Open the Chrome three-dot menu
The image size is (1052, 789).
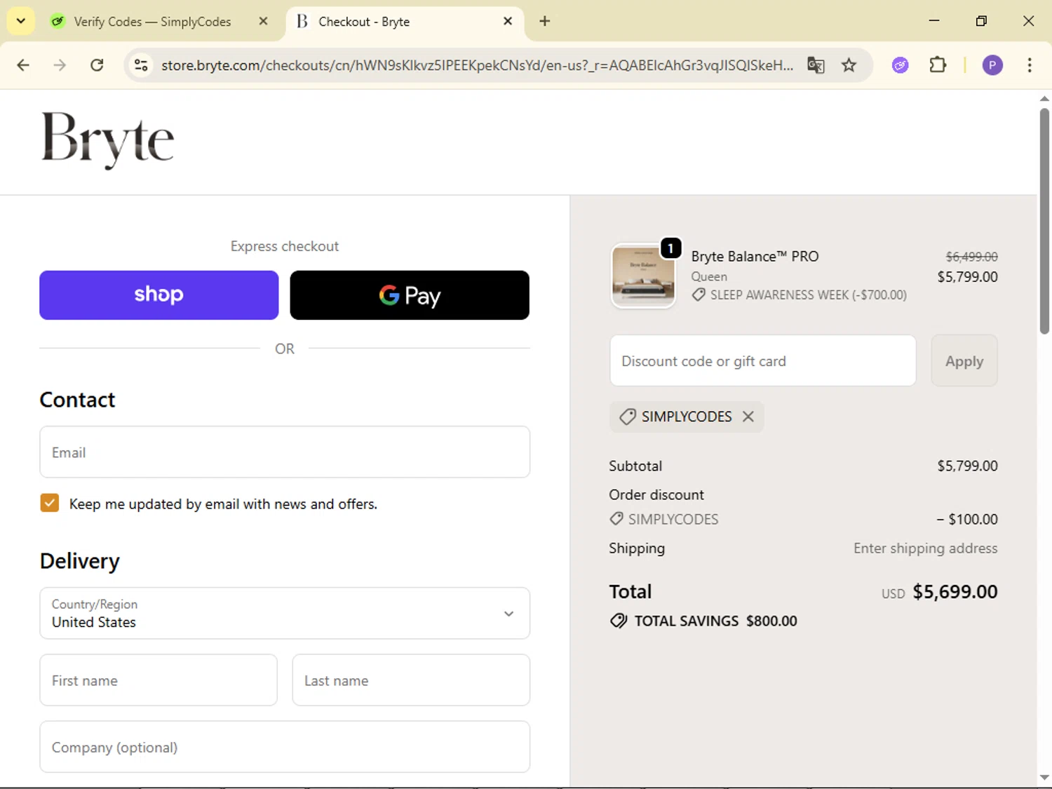tap(1029, 65)
